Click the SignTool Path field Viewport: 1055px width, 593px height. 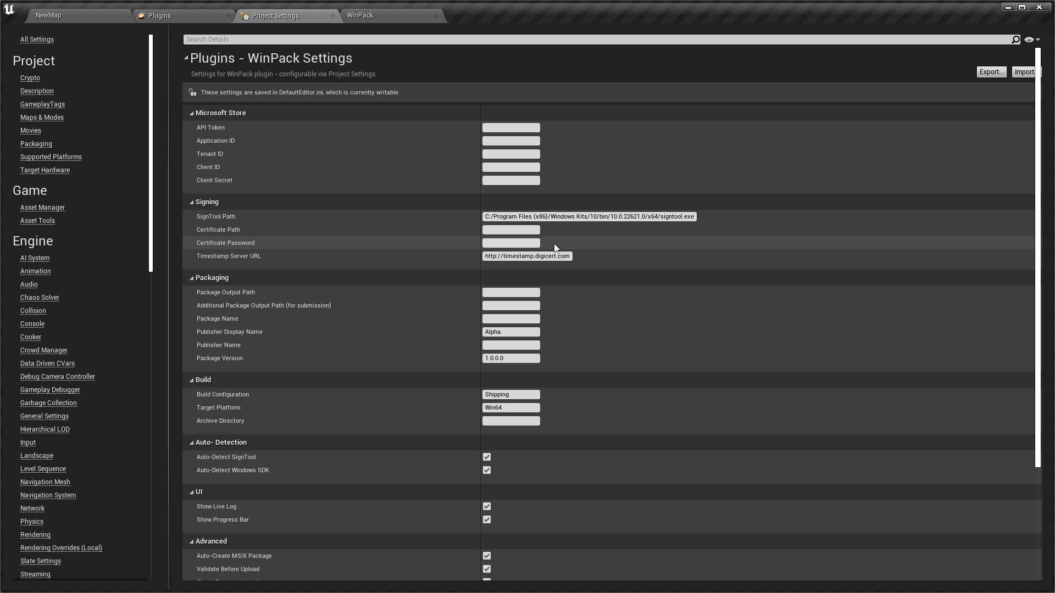(x=589, y=216)
